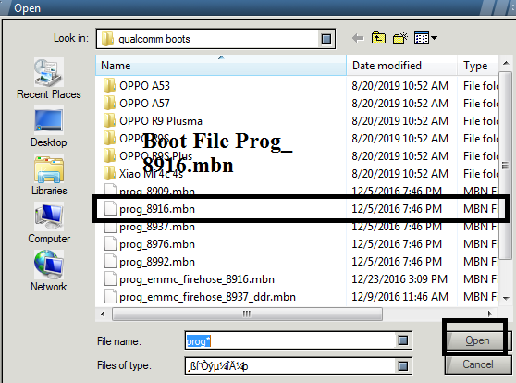Go to Desktop location

click(x=49, y=127)
